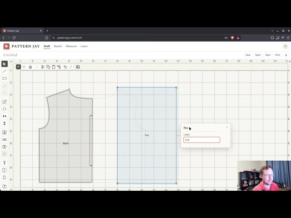The height and width of the screenshot is (218, 291).
Task: Click the home view icon
Action: [30, 67]
